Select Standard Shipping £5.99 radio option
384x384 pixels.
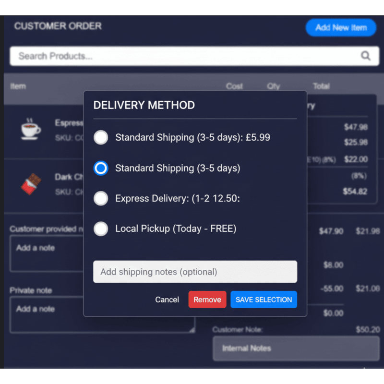(101, 137)
